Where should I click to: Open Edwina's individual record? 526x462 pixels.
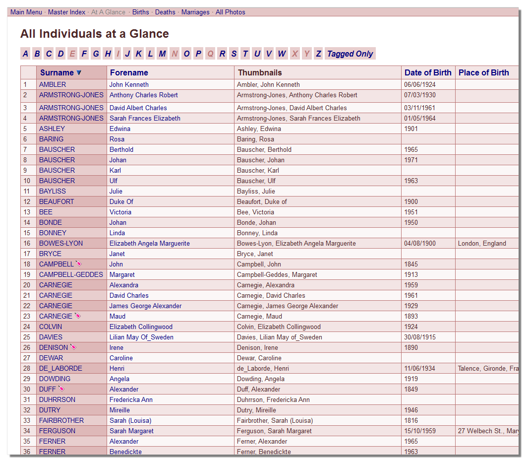[120, 129]
